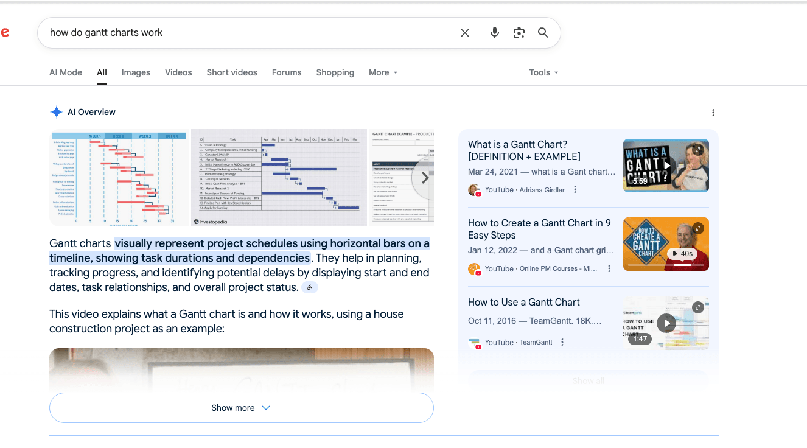807x448 pixels.
Task: Expand AI Overview with Show more
Action: point(241,408)
